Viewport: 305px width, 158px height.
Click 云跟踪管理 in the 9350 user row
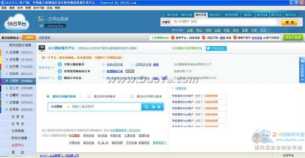(211, 102)
